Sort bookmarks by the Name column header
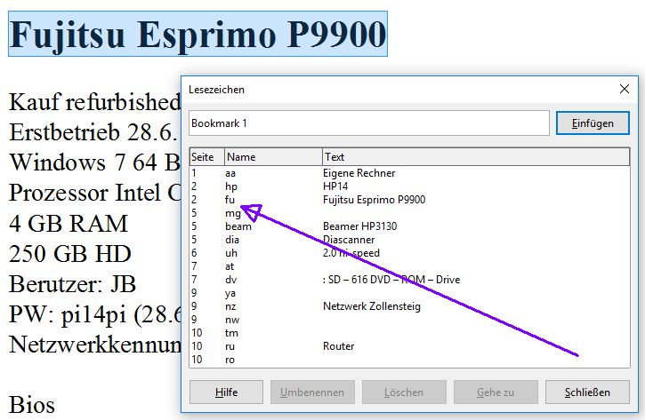 point(273,157)
